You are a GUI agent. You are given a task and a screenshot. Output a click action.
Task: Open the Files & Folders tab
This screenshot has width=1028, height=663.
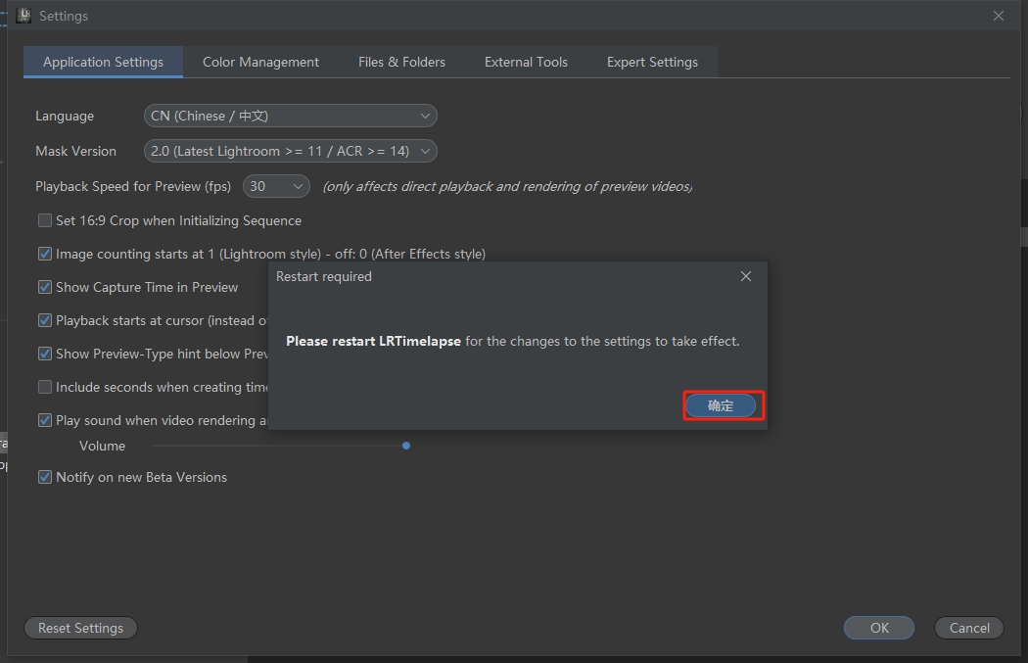pos(401,63)
